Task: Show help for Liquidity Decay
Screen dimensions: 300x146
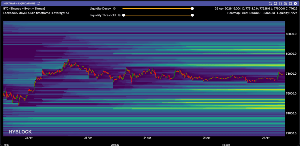Action: tap(114, 8)
